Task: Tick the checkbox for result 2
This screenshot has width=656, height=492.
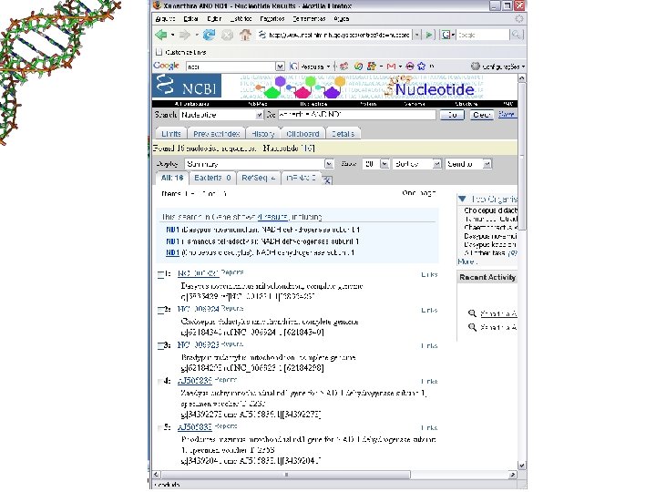Action: pos(160,310)
